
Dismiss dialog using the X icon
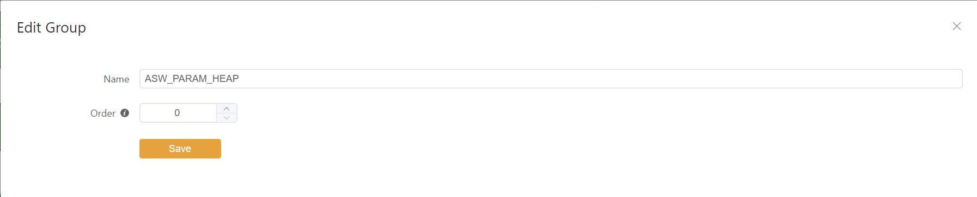coord(956,26)
